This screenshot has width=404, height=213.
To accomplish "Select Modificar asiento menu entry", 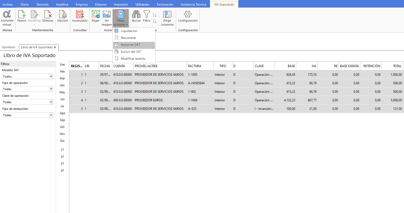I will pos(134,59).
